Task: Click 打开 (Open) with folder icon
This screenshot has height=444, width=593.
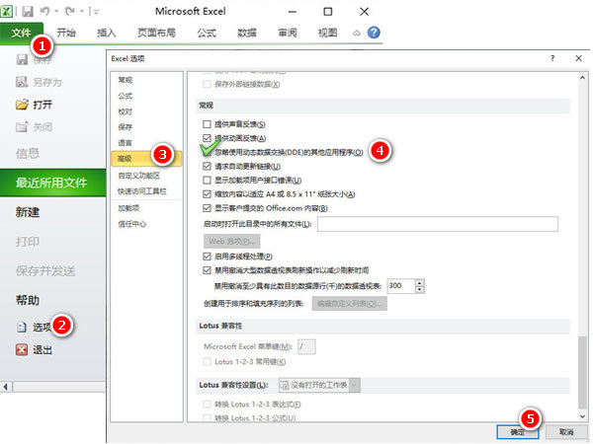Action: tap(34, 105)
